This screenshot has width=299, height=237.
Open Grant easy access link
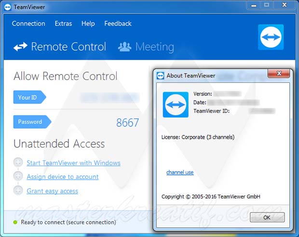click(x=52, y=191)
